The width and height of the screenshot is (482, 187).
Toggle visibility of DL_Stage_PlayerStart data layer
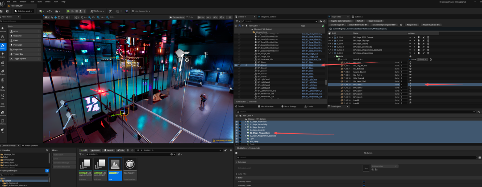point(237,122)
